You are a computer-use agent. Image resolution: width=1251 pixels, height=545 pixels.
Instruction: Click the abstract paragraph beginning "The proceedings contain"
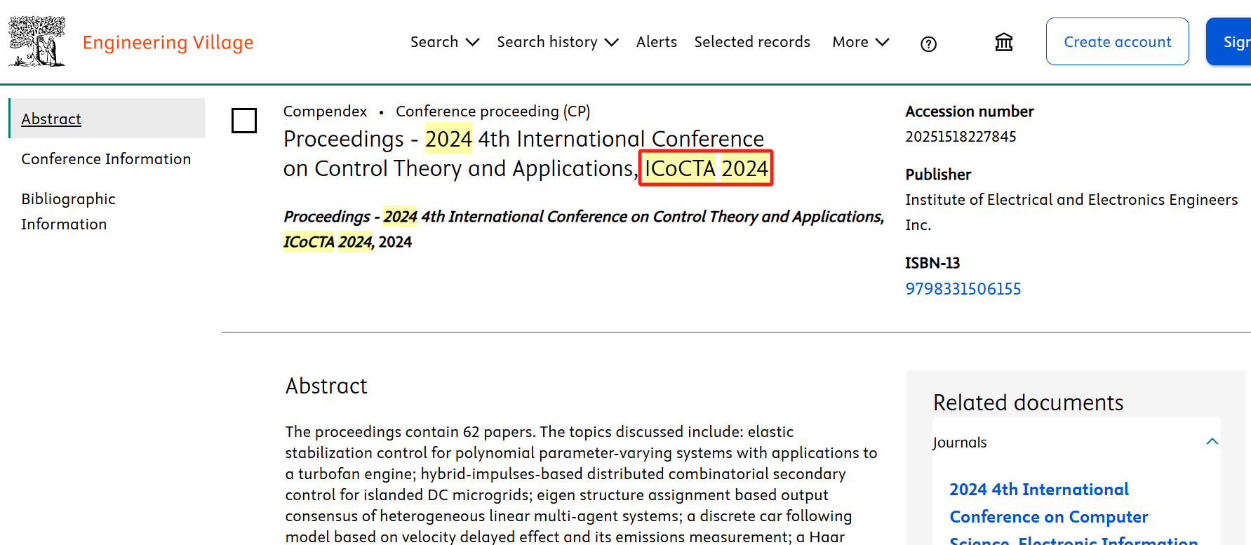tap(582, 484)
